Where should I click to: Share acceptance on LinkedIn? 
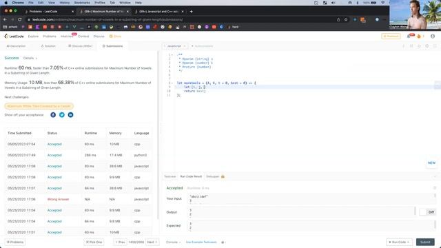[70, 115]
